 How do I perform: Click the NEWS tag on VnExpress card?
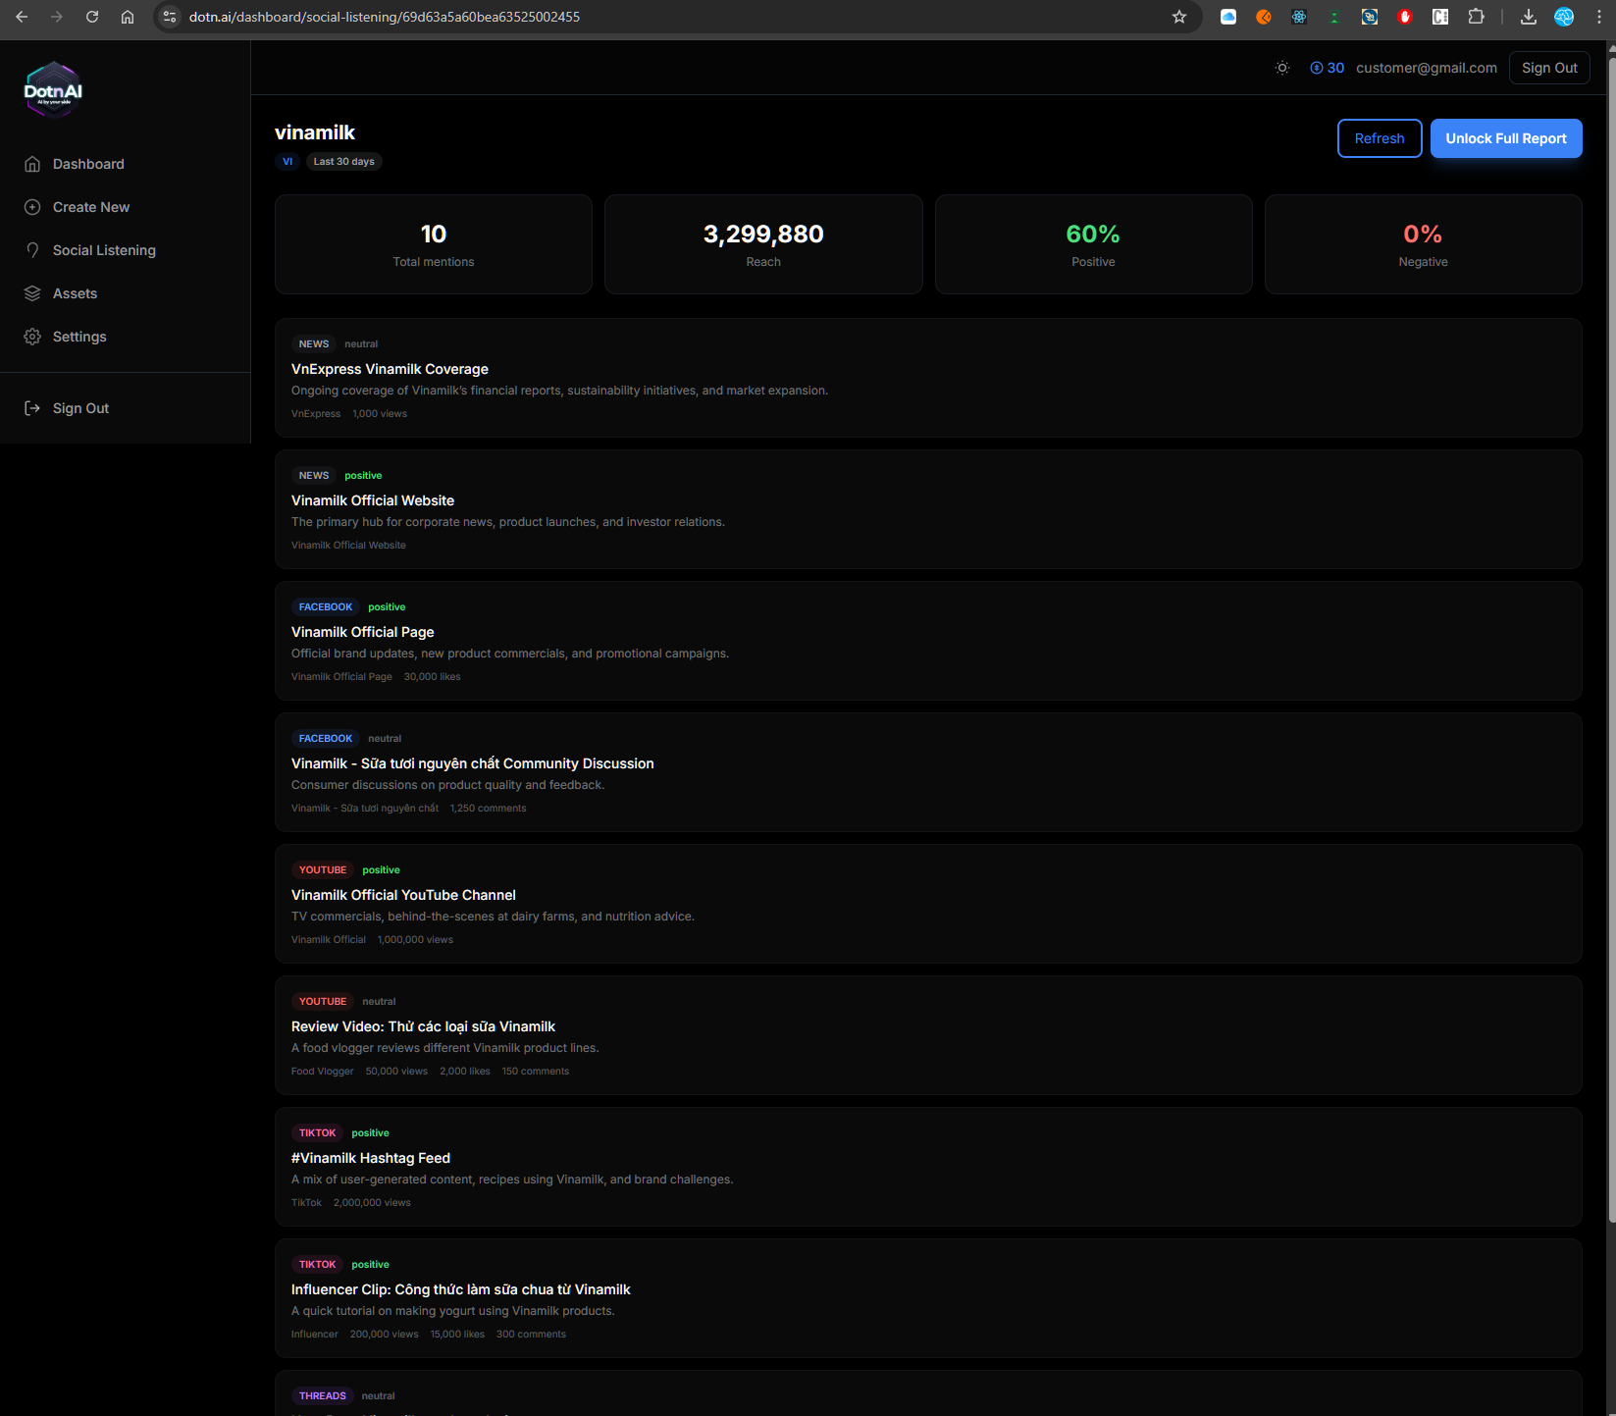point(314,343)
